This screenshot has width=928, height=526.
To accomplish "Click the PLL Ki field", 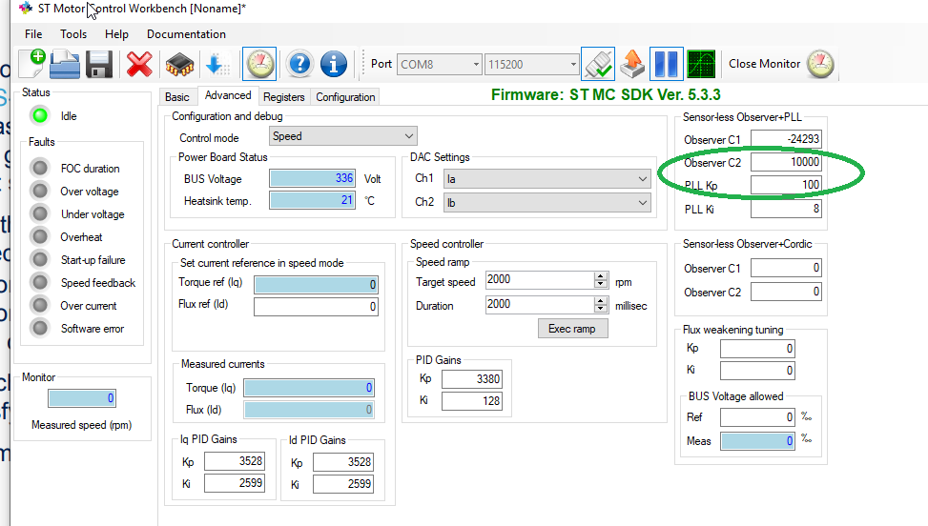I will pyautogui.click(x=786, y=208).
